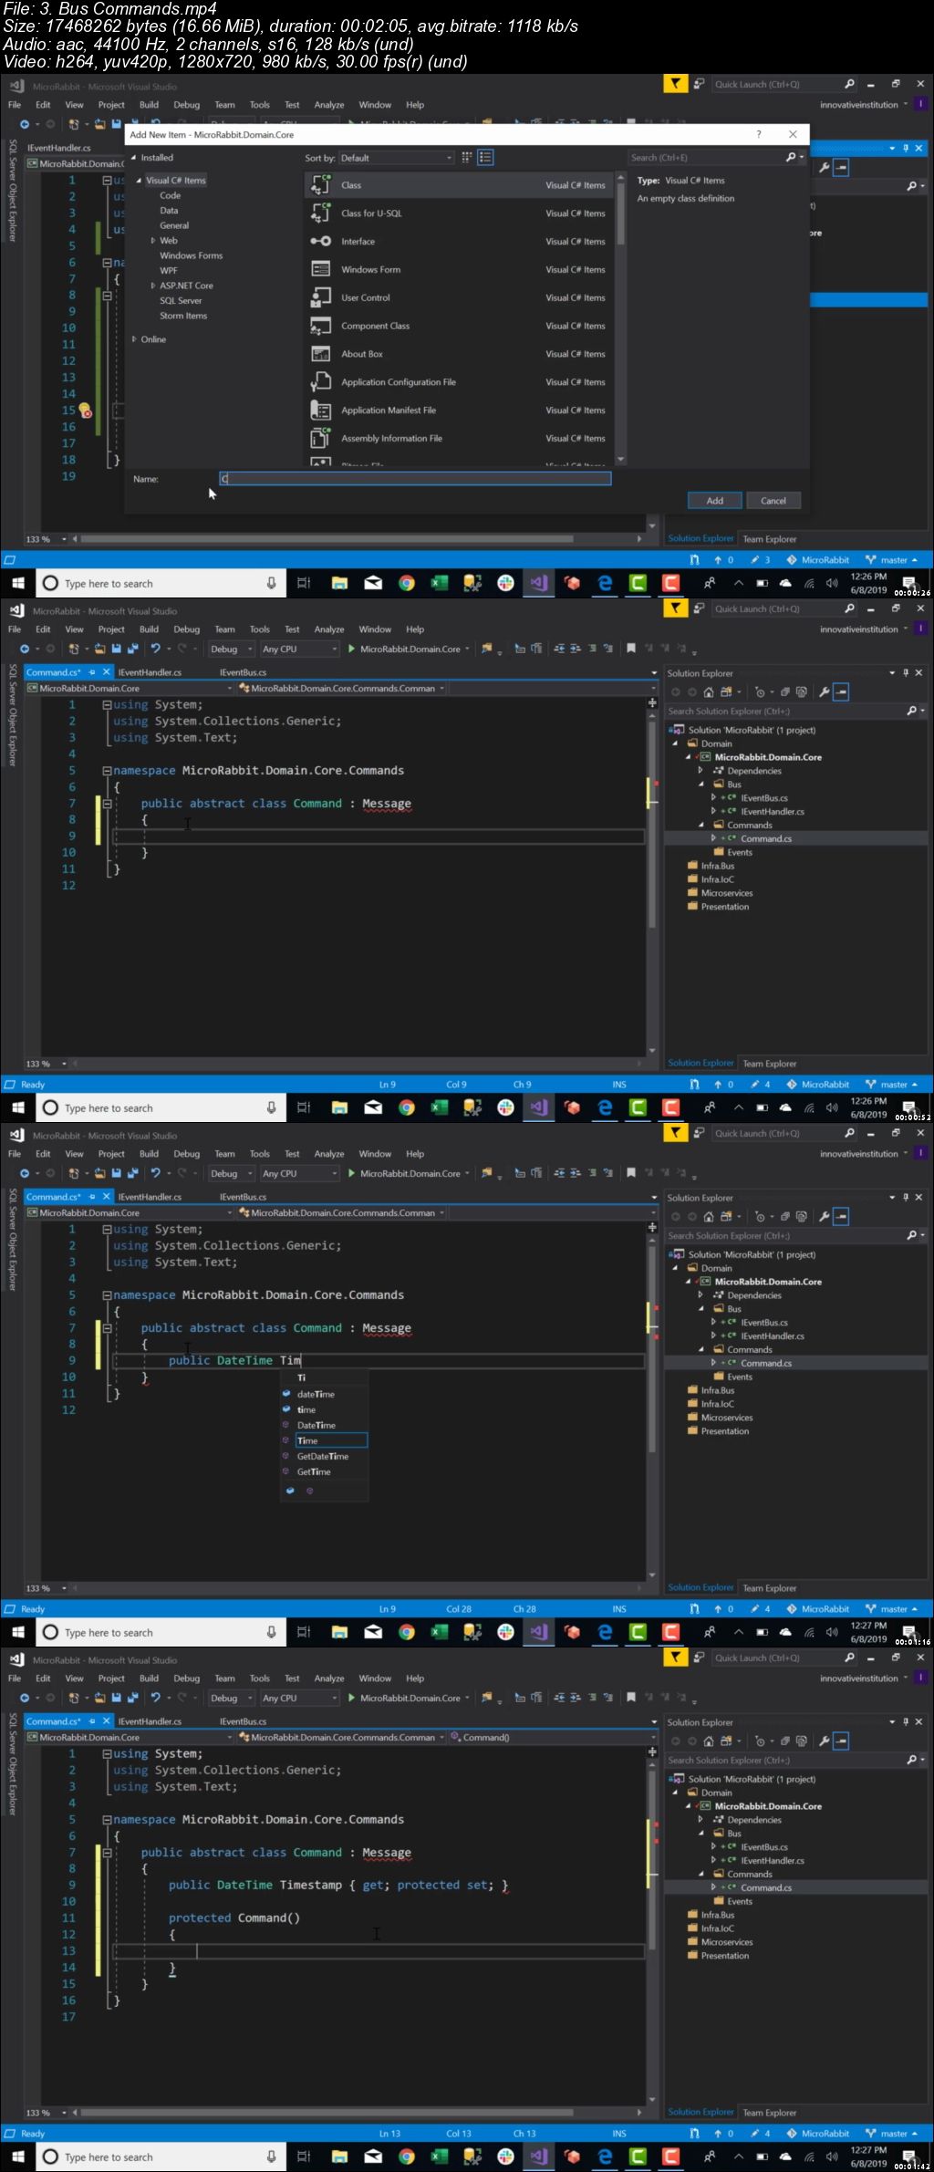Click the Add button in dialog
The width and height of the screenshot is (934, 2172).
715,501
